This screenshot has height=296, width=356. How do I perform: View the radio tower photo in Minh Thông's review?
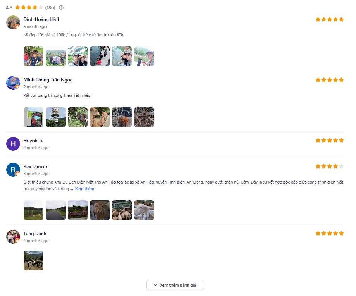click(55, 117)
